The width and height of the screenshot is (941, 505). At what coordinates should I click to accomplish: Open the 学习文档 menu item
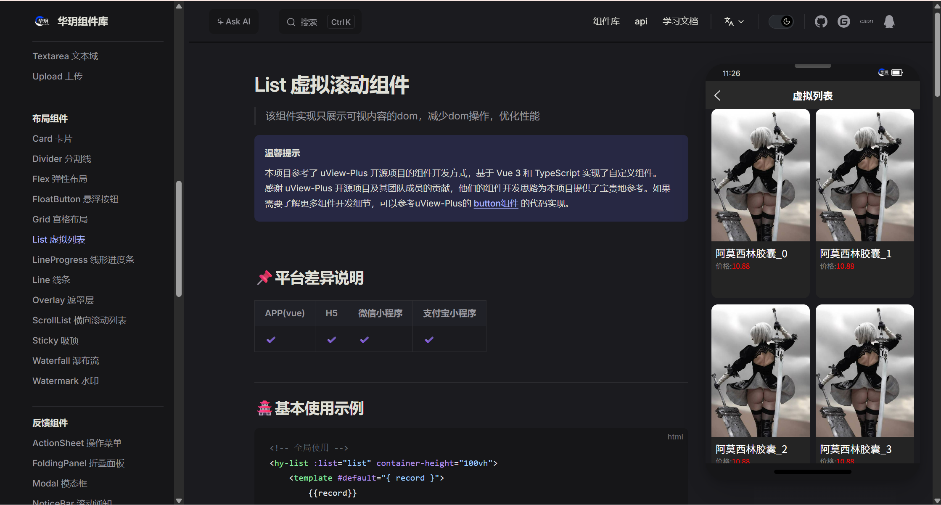[x=680, y=21]
